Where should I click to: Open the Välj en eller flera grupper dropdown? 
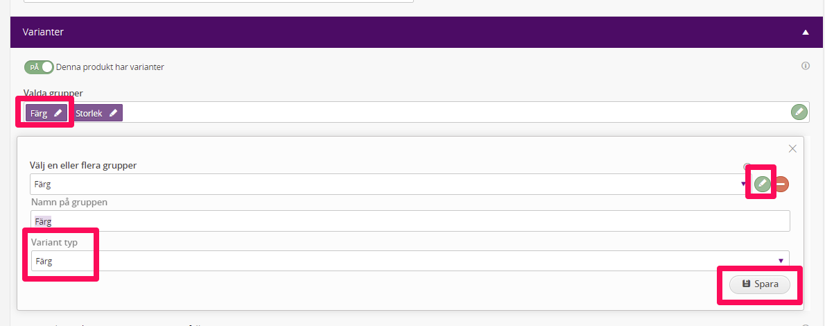pos(390,185)
